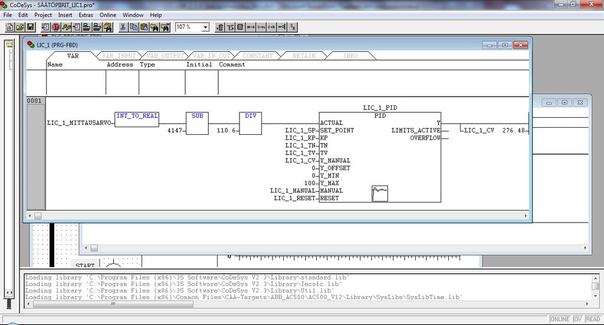Click the LIC_1_CV output variable
The height and width of the screenshot is (325, 604).
(x=479, y=130)
